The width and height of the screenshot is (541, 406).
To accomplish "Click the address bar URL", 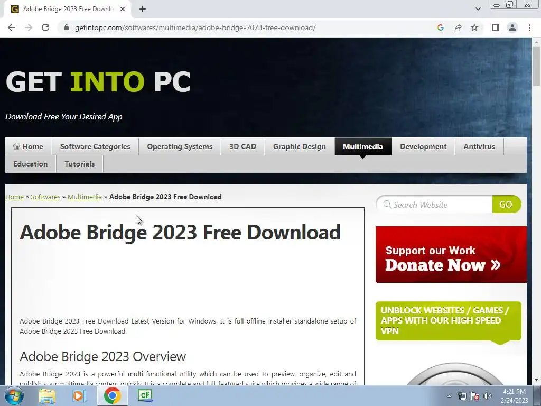I will click(195, 27).
